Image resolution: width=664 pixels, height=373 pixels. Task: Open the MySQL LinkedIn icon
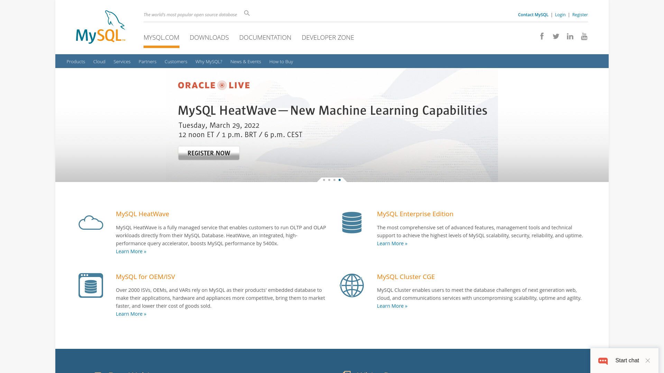point(570,36)
